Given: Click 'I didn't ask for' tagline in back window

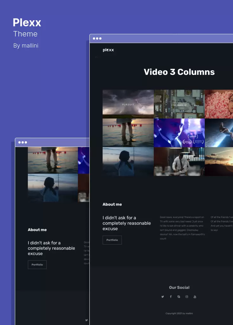Looking at the screenshot, I should [51, 248].
